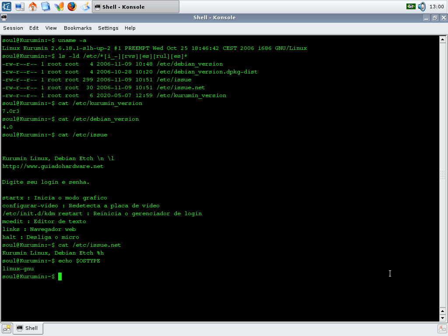Click the terminal scrollbar handle grip
Screen dimensions: 448x336
[x=443, y=175]
